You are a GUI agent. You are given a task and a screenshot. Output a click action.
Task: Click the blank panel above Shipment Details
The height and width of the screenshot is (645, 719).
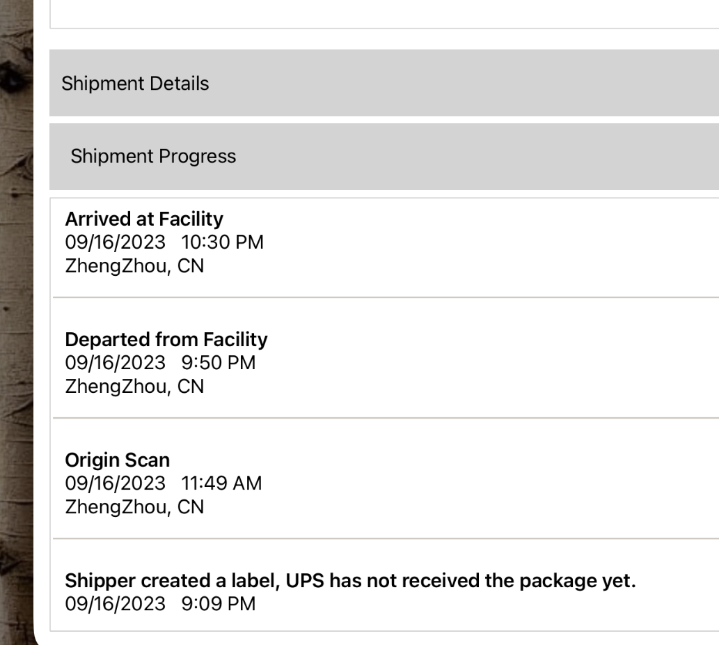pyautogui.click(x=383, y=13)
